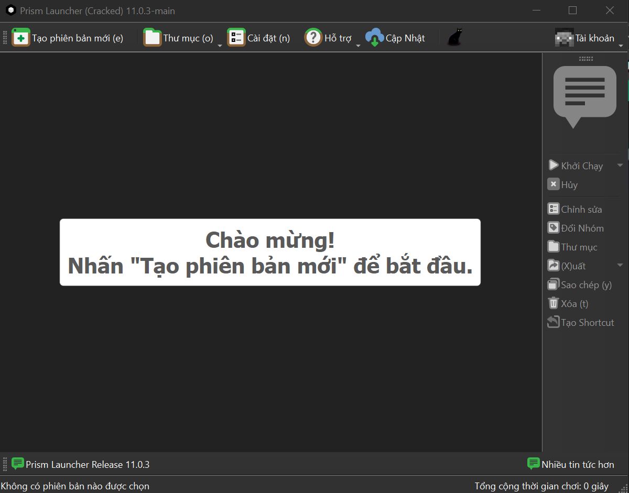Screen dimensions: 629x493
Task: Click the black cat icon in toolbar
Action: point(454,38)
